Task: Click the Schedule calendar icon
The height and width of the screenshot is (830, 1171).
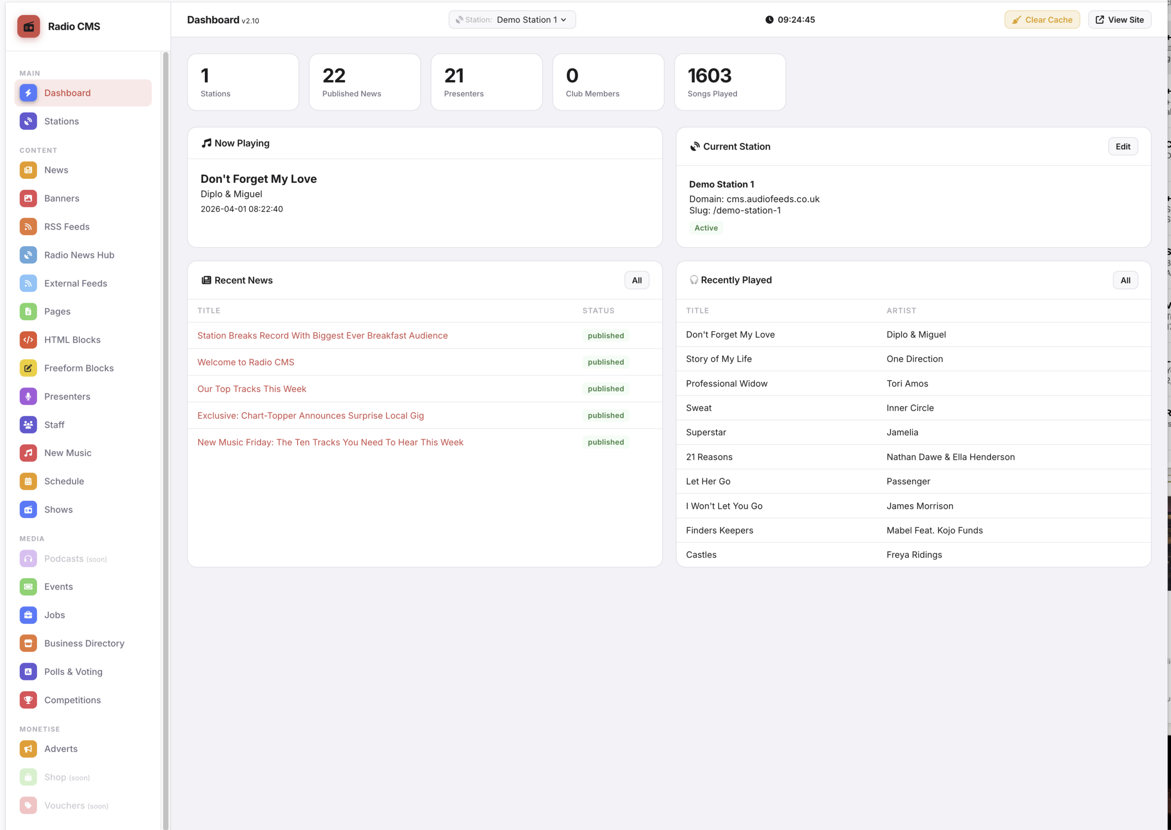Action: click(x=28, y=481)
